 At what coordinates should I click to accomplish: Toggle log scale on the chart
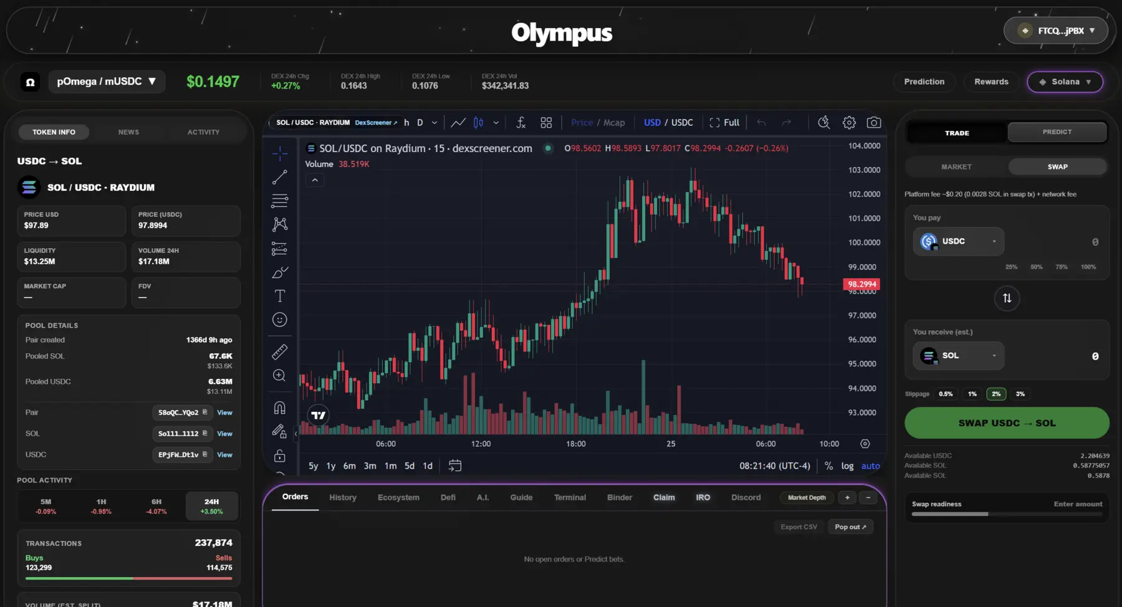(847, 466)
